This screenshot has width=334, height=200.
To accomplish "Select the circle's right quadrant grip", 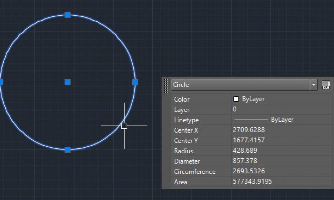I will (x=135, y=82).
